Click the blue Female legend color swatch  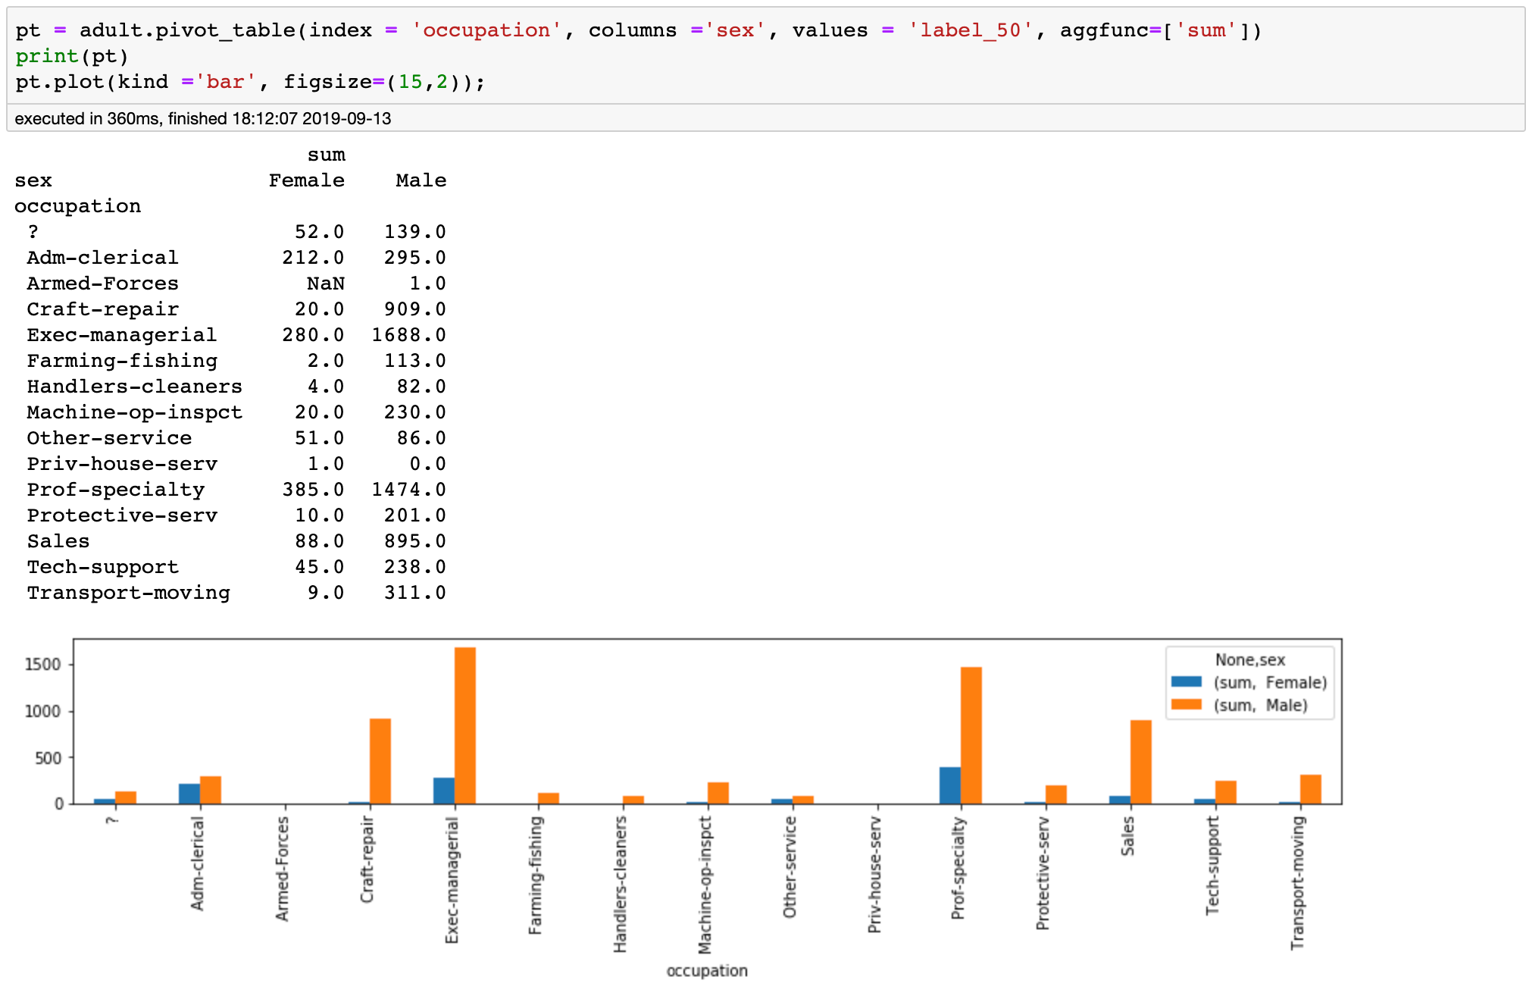tap(1186, 681)
